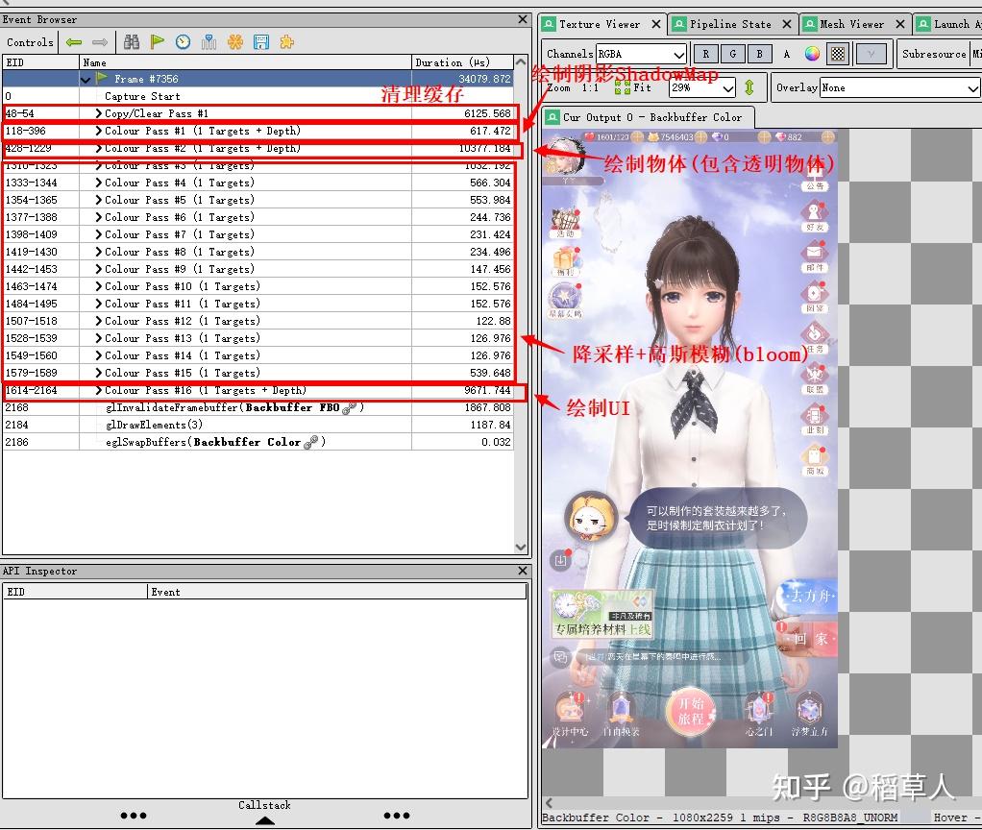Close the Event Browser panel
This screenshot has height=830, width=982.
[523, 19]
